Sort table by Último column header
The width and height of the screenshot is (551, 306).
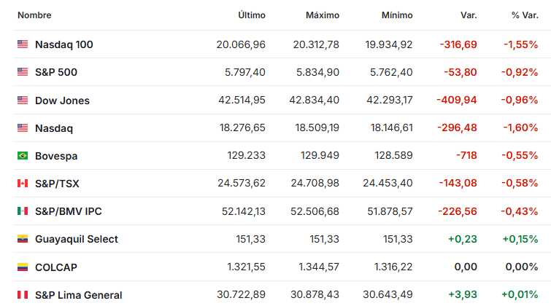(252, 15)
